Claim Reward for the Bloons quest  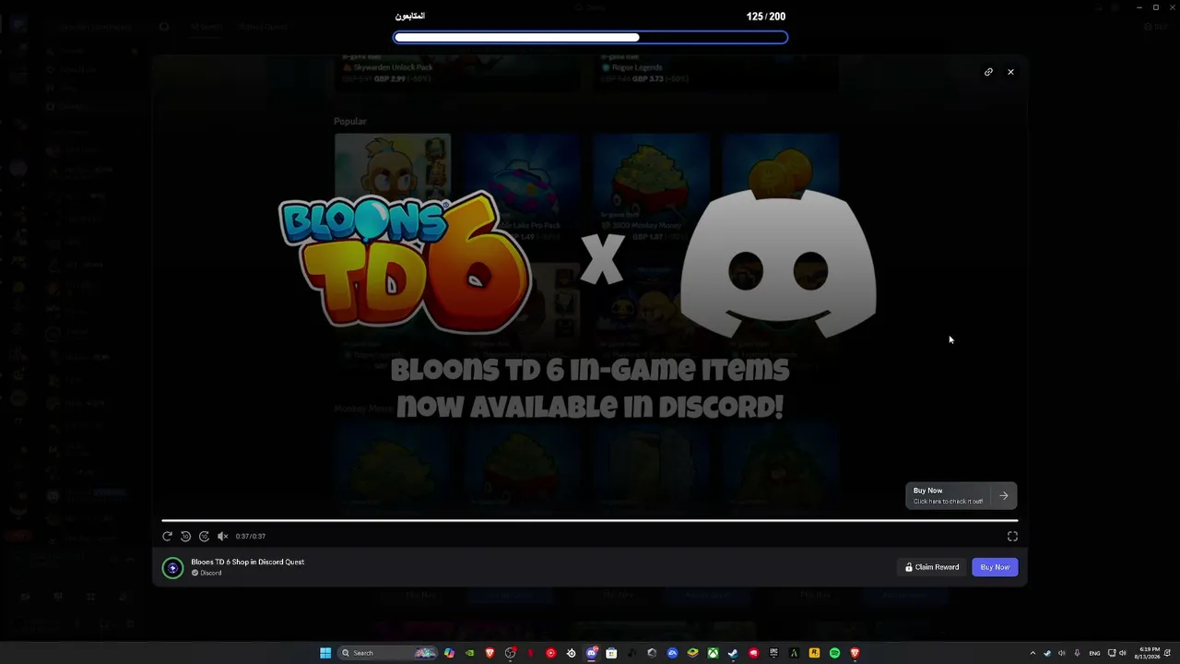(932, 567)
